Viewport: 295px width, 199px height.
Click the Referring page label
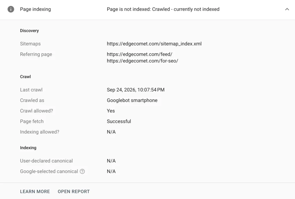point(36,54)
